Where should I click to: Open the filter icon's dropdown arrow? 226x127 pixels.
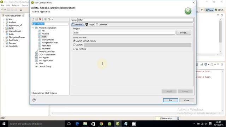coord(52,19)
